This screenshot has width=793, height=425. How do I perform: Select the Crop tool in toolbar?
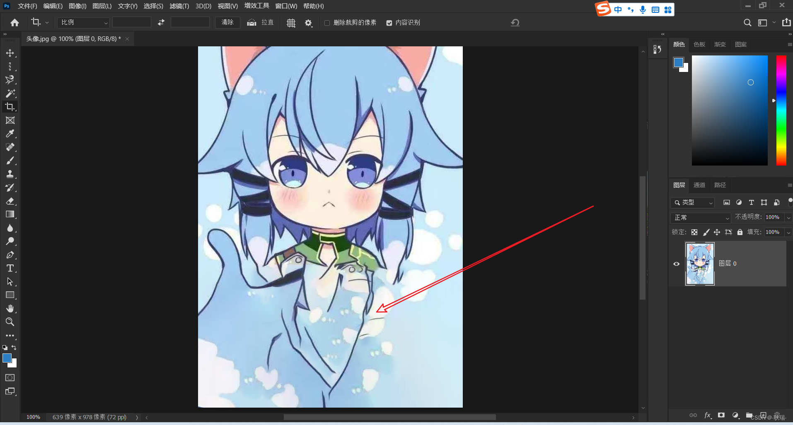point(10,107)
